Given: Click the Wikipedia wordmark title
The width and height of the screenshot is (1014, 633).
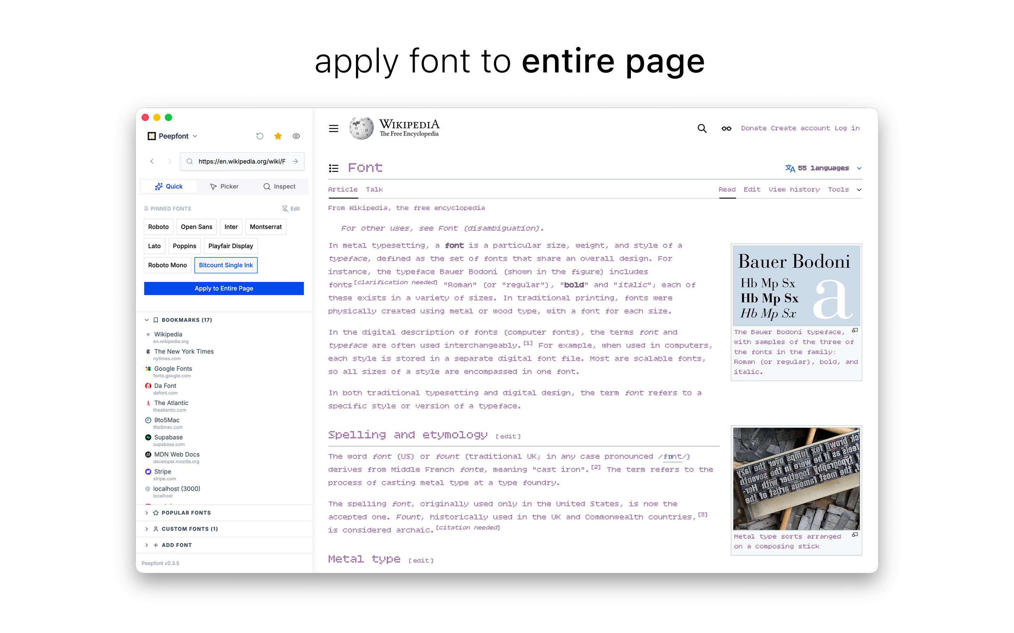Looking at the screenshot, I should click(x=409, y=124).
